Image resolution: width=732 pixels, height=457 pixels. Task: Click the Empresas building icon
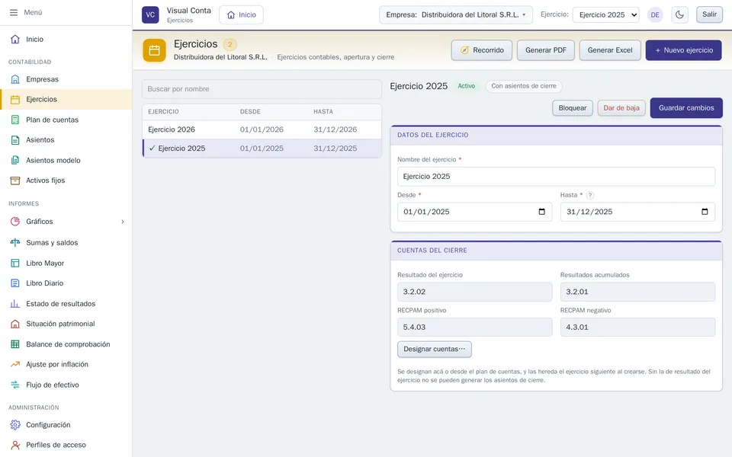15,79
